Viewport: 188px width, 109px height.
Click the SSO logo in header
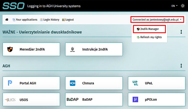coord(14,6)
